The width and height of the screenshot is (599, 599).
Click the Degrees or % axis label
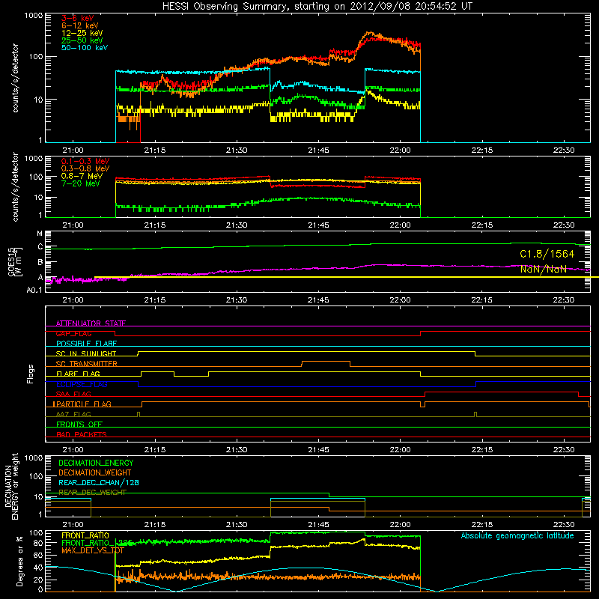pos(19,561)
